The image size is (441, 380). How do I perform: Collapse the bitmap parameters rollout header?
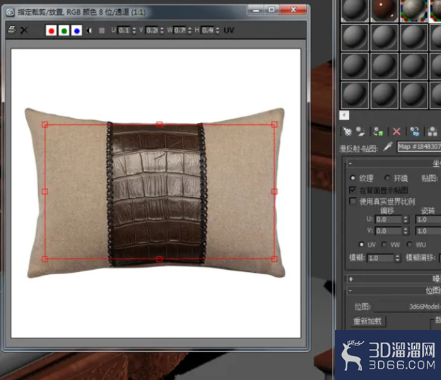coord(394,290)
